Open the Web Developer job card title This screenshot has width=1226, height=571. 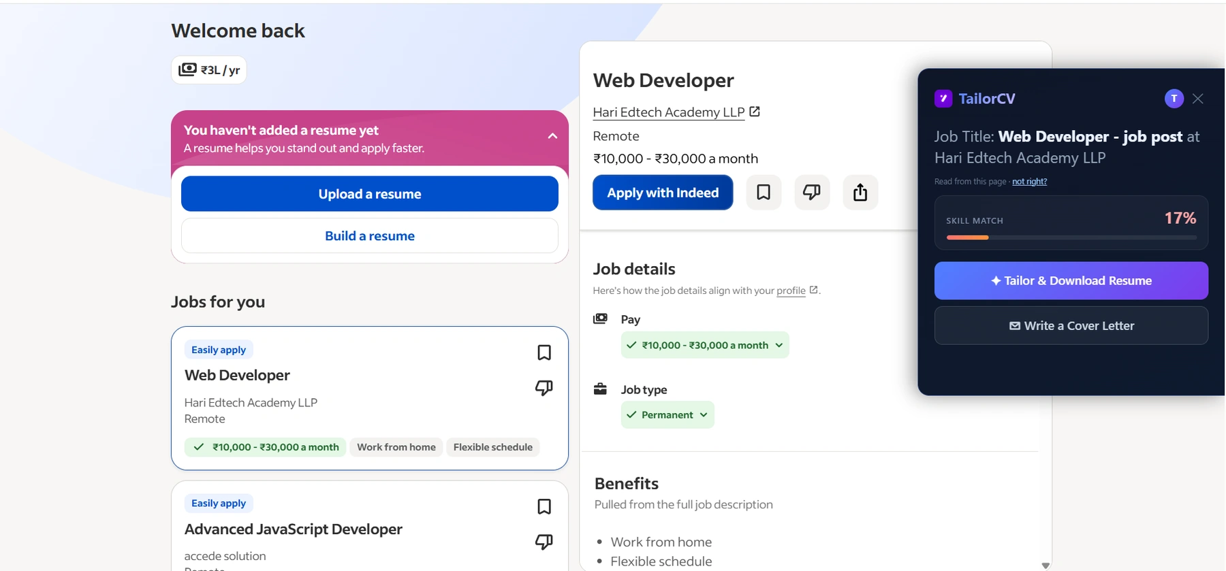pos(237,375)
